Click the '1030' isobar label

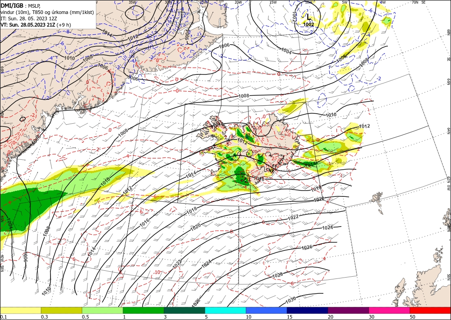tap(290, 300)
